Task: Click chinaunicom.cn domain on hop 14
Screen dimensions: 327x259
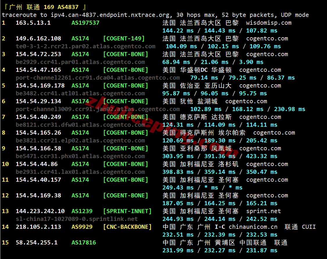Action: [x=253, y=227]
